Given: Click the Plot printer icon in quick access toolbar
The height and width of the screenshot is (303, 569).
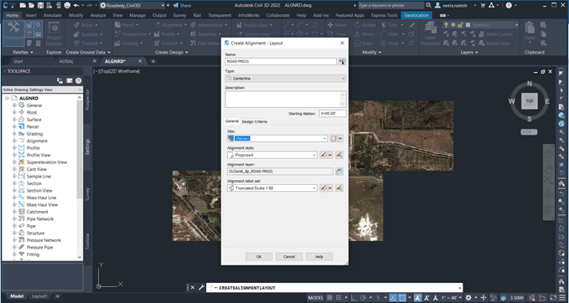Looking at the screenshot, I should pos(67,5).
